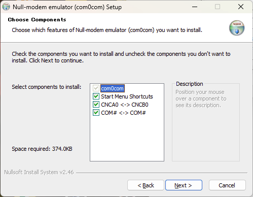The width and height of the screenshot is (253, 197).
Task: Toggle the greyed com0com component checkbox
Action: click(96, 88)
